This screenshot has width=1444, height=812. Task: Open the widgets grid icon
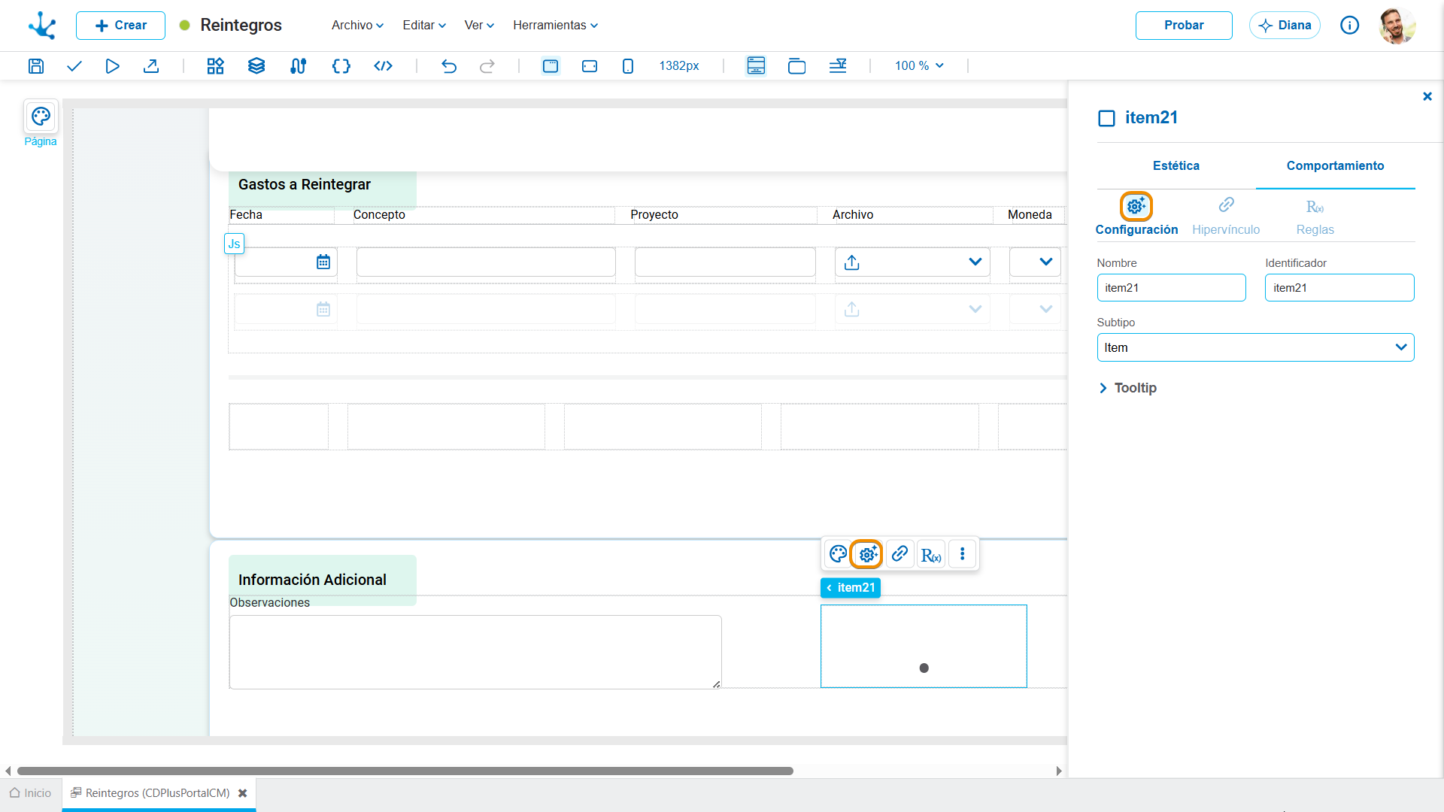[215, 66]
